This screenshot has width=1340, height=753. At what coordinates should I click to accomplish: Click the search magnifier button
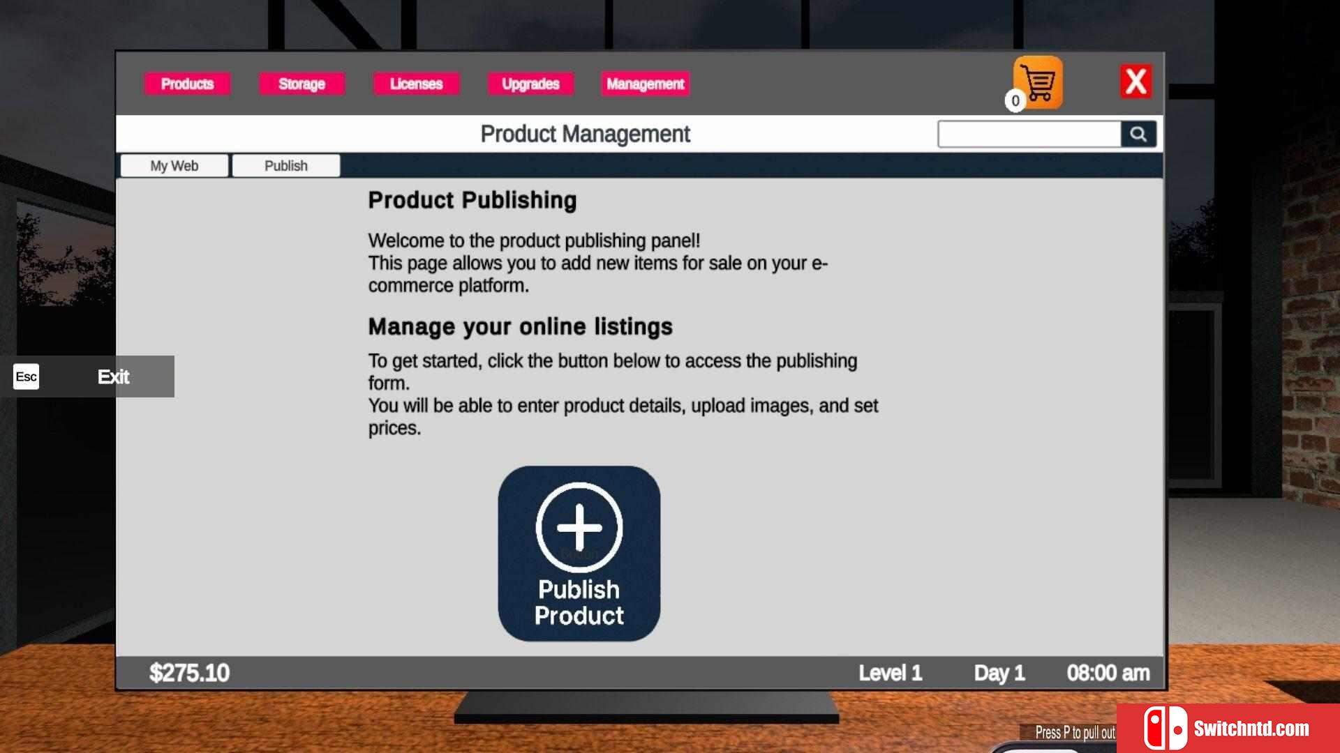click(1138, 134)
